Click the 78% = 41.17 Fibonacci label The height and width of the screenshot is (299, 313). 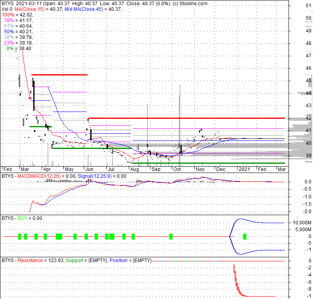18,20
